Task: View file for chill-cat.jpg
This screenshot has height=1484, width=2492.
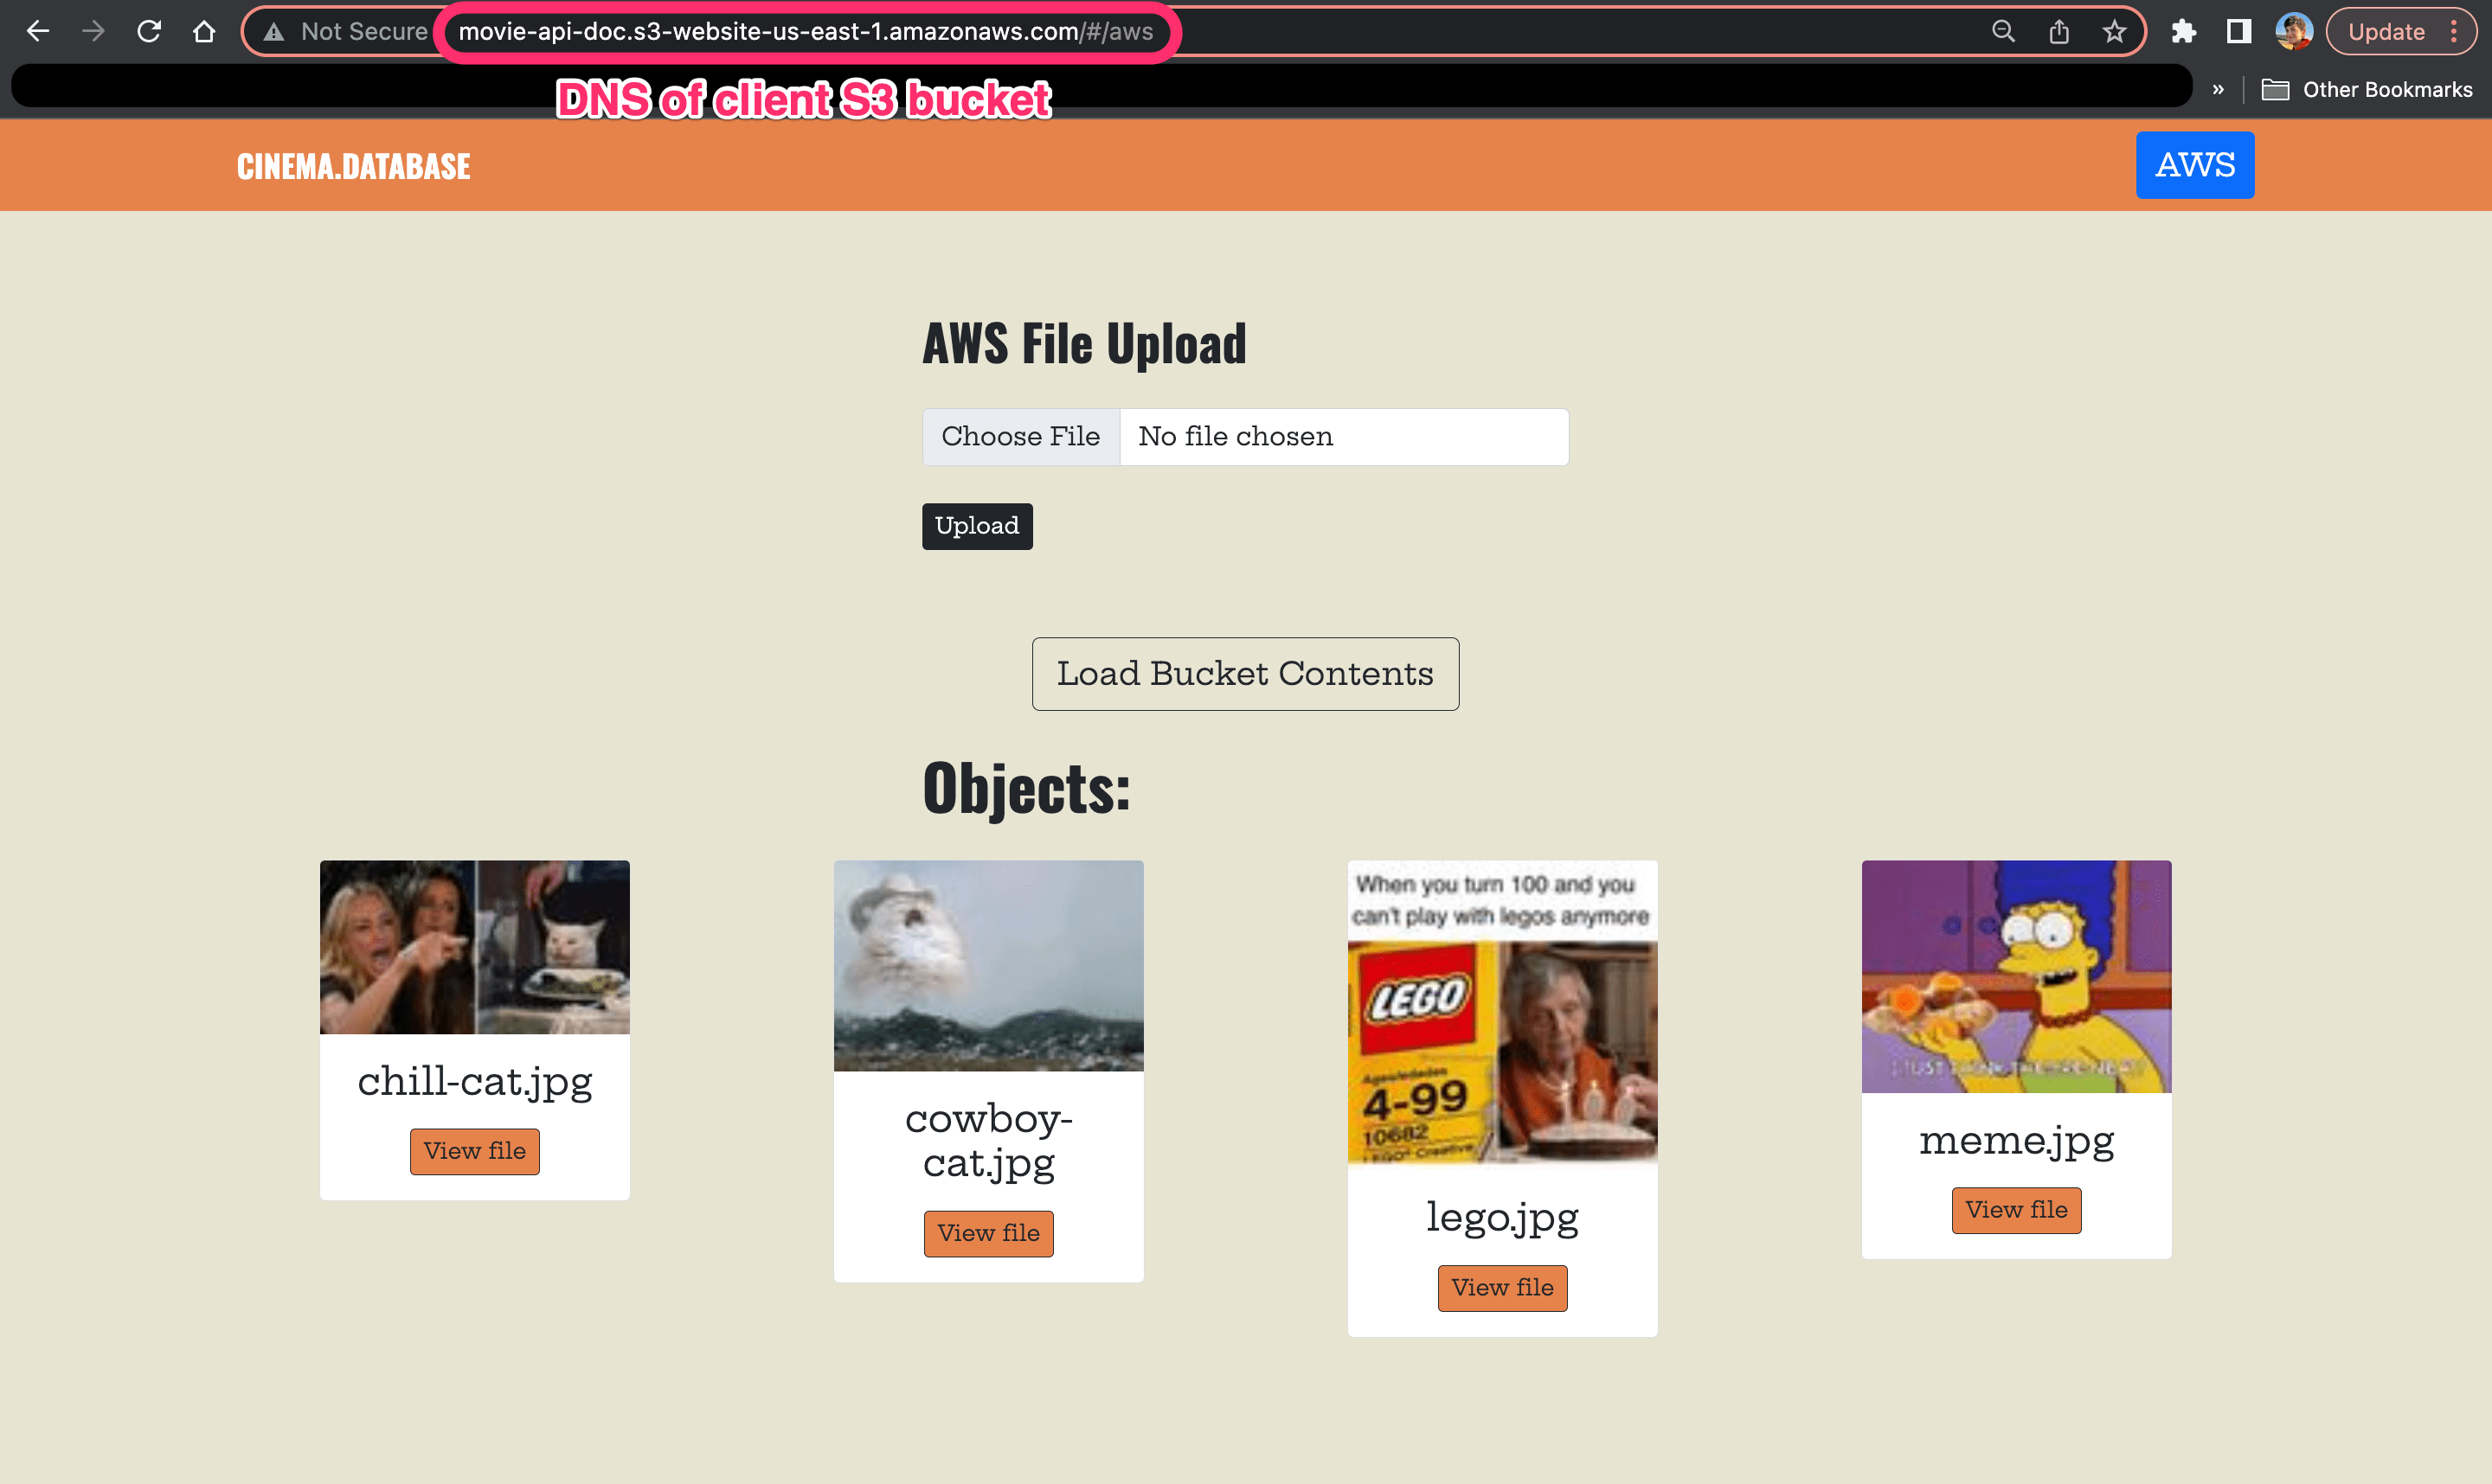Action: [474, 1151]
